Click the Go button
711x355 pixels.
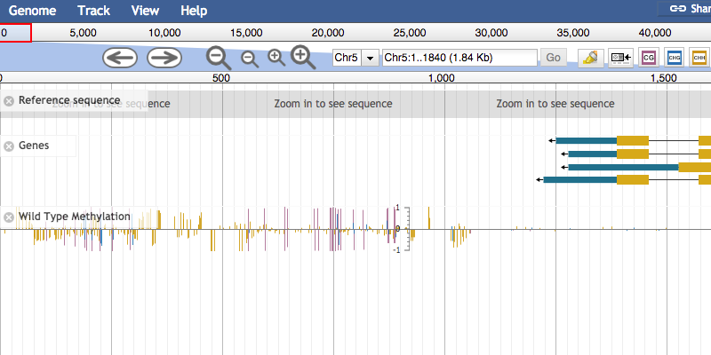553,58
